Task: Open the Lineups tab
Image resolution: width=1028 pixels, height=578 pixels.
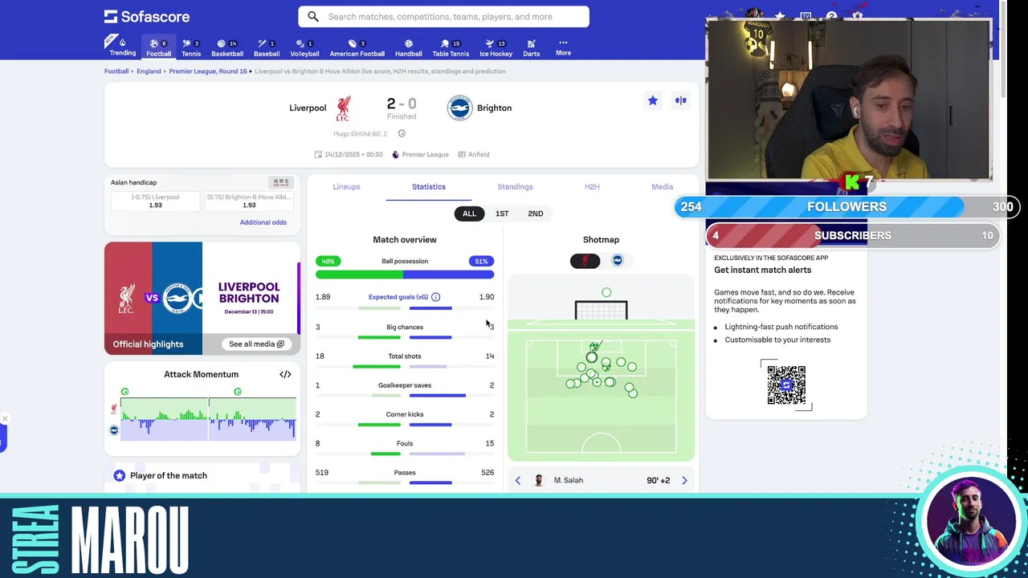Action: point(346,186)
